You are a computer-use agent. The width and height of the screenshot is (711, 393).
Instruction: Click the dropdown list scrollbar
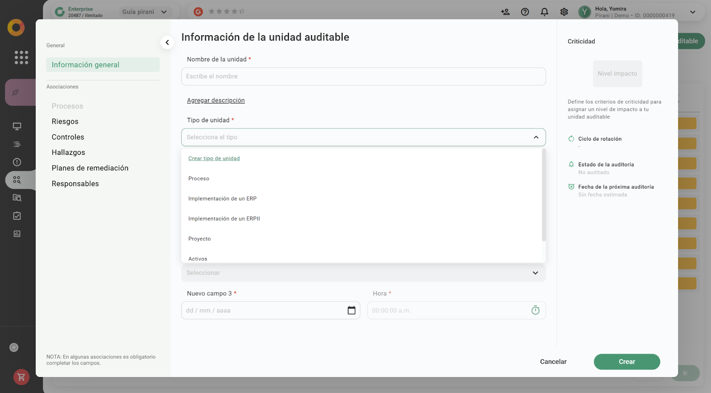543,196
